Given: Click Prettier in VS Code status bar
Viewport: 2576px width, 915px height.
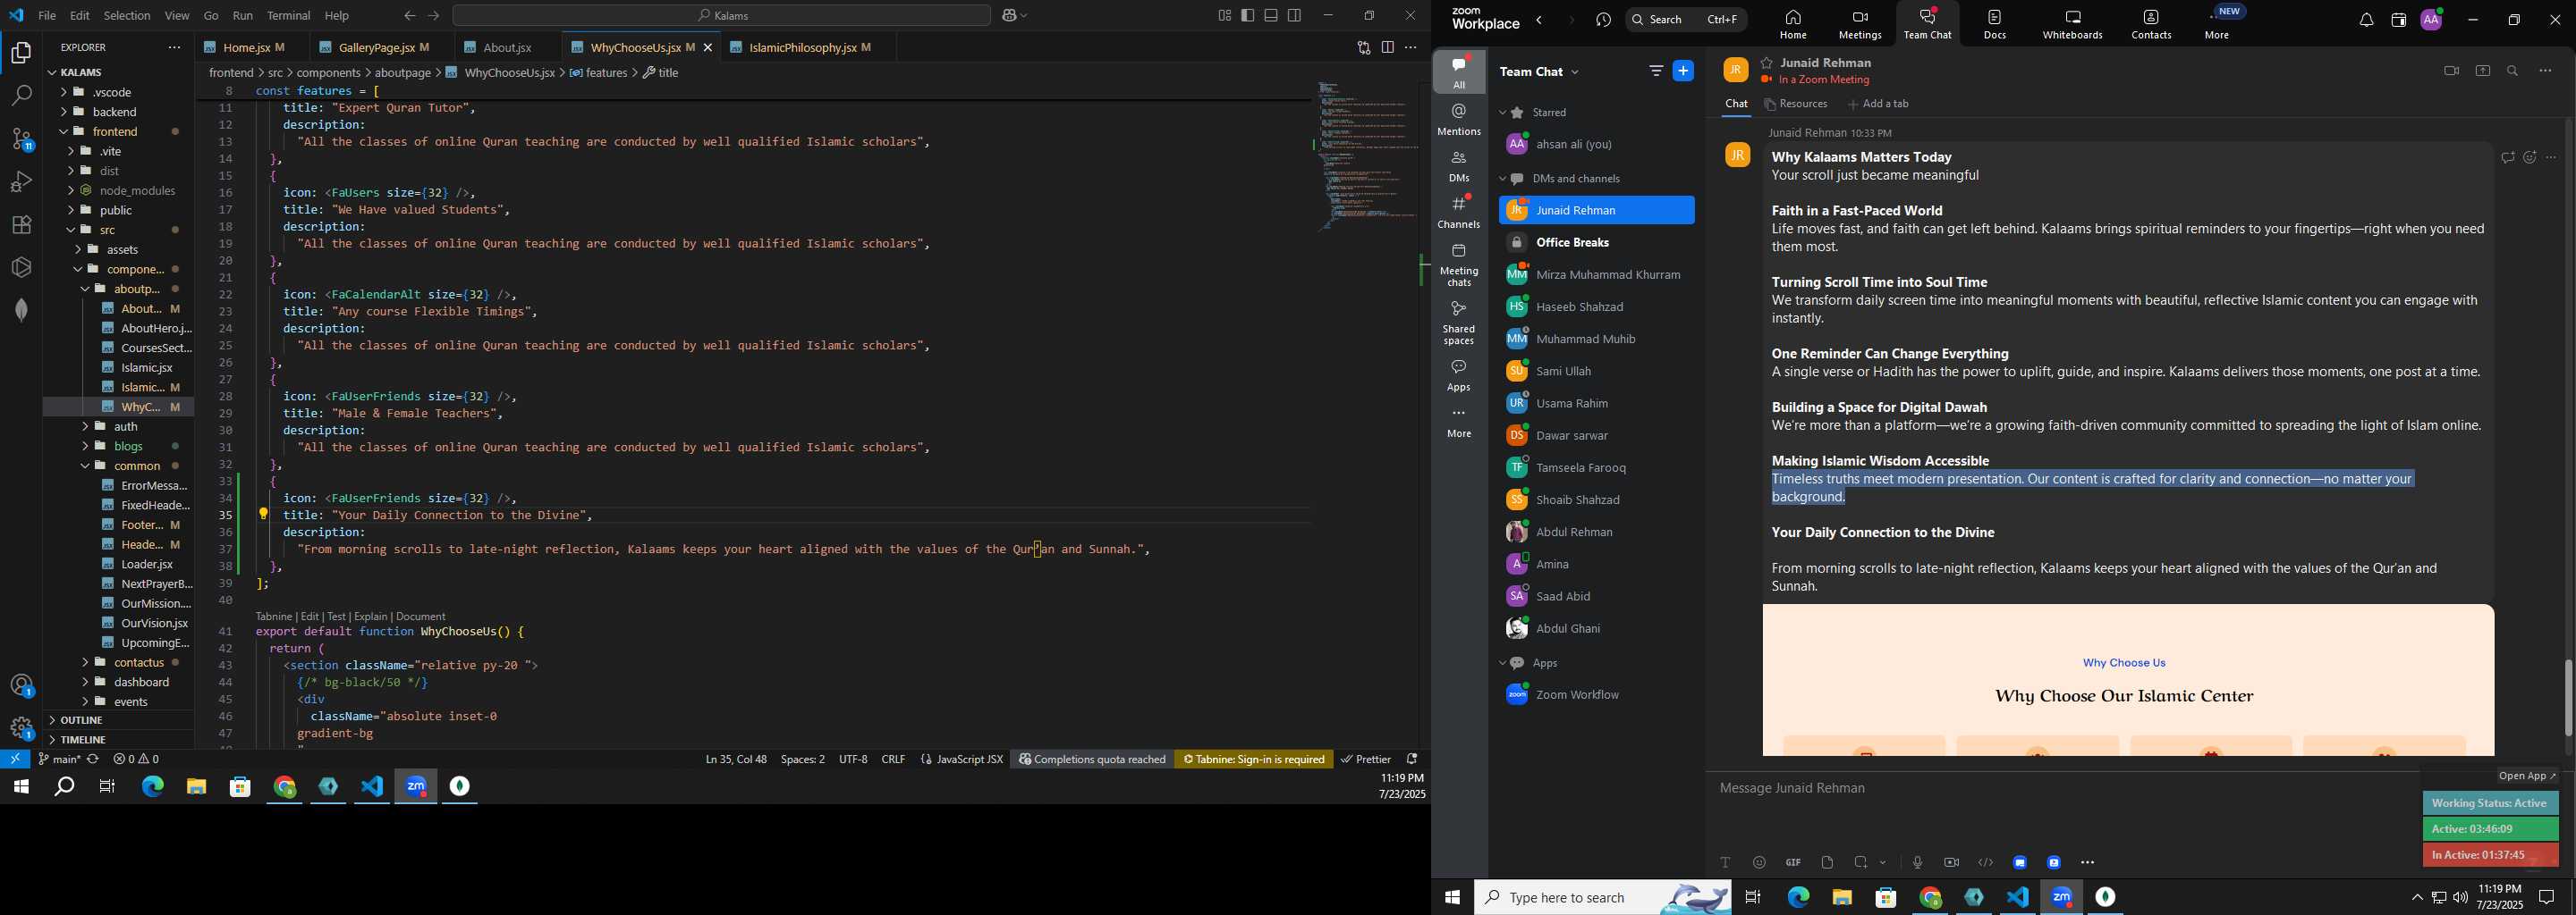Looking at the screenshot, I should click(x=1365, y=760).
